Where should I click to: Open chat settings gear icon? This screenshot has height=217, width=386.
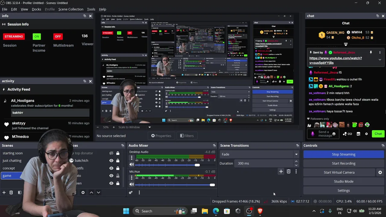pos(366,134)
